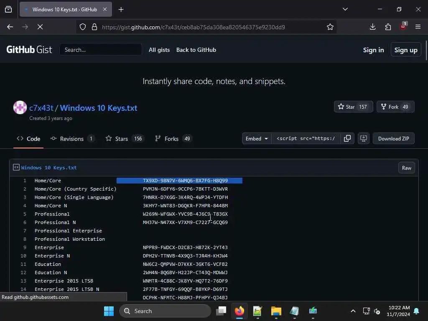Click the Education key NW6C2-QMPVW
Viewport: 428px width, 321px height.
185,264
